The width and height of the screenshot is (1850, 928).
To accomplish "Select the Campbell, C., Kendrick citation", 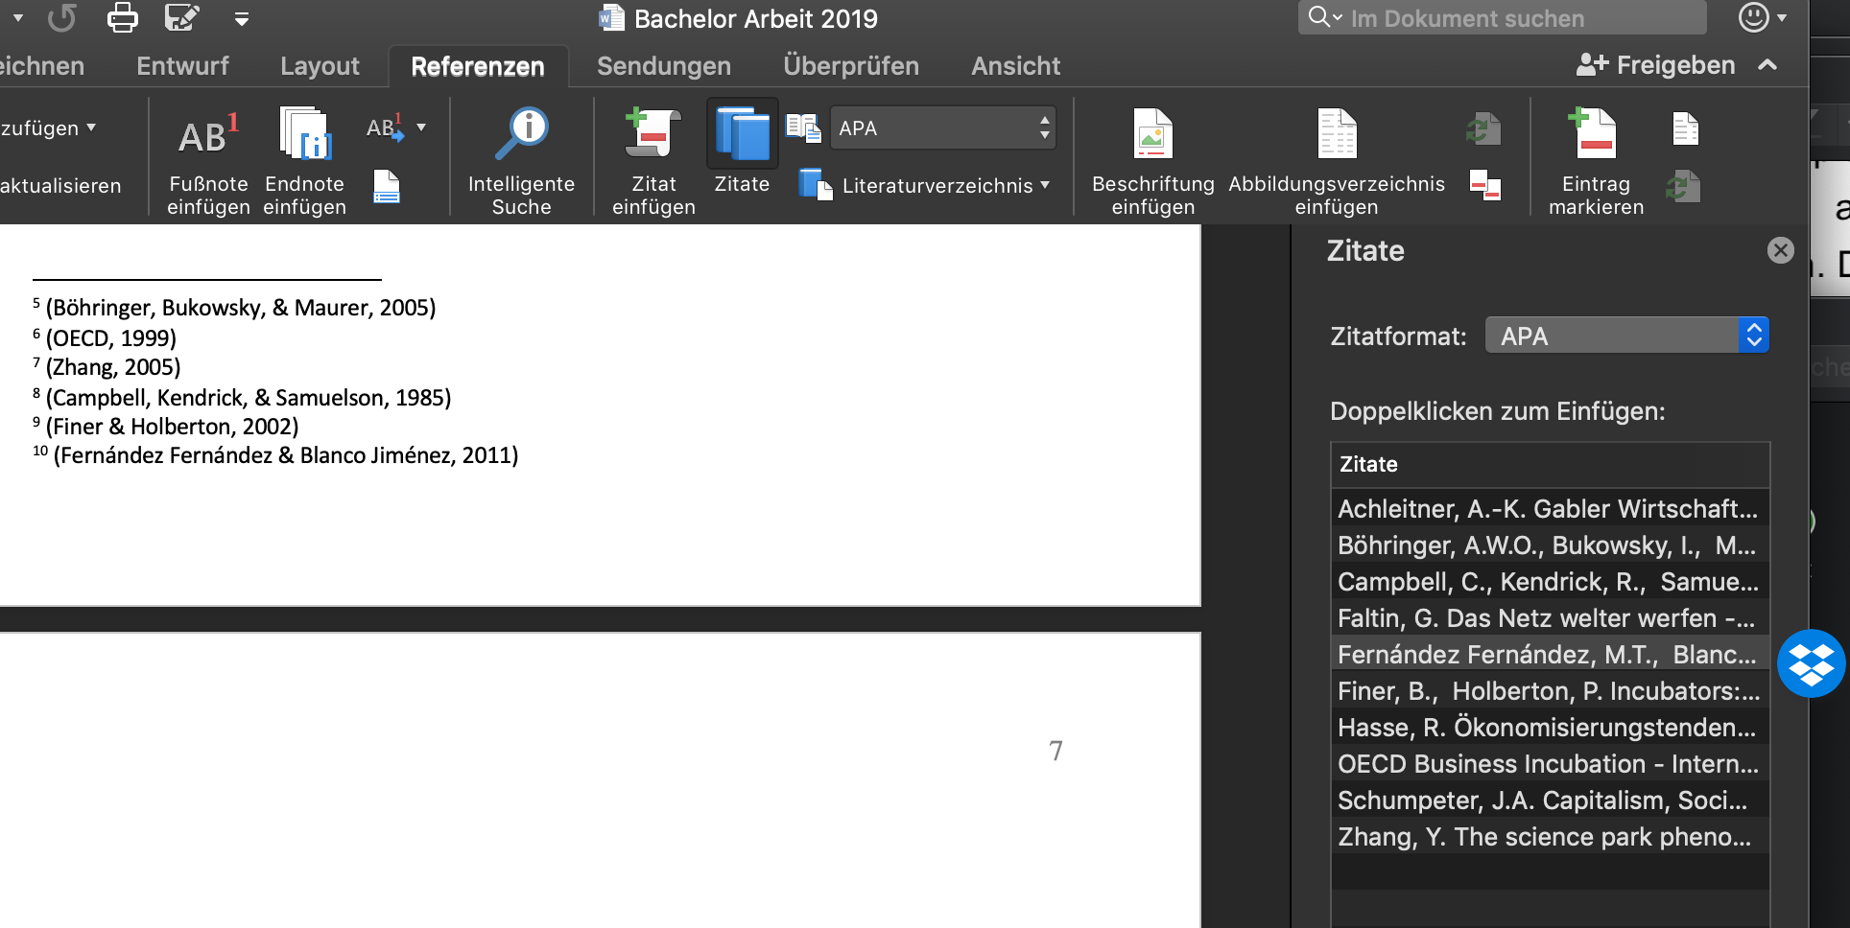I will coord(1550,581).
